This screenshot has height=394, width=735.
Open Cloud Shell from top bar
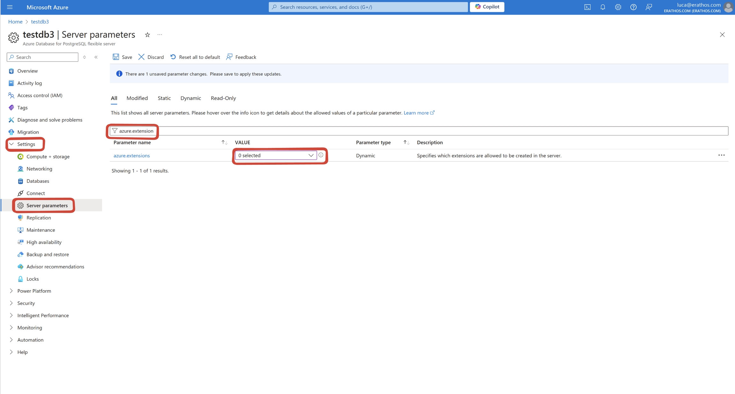click(x=587, y=7)
